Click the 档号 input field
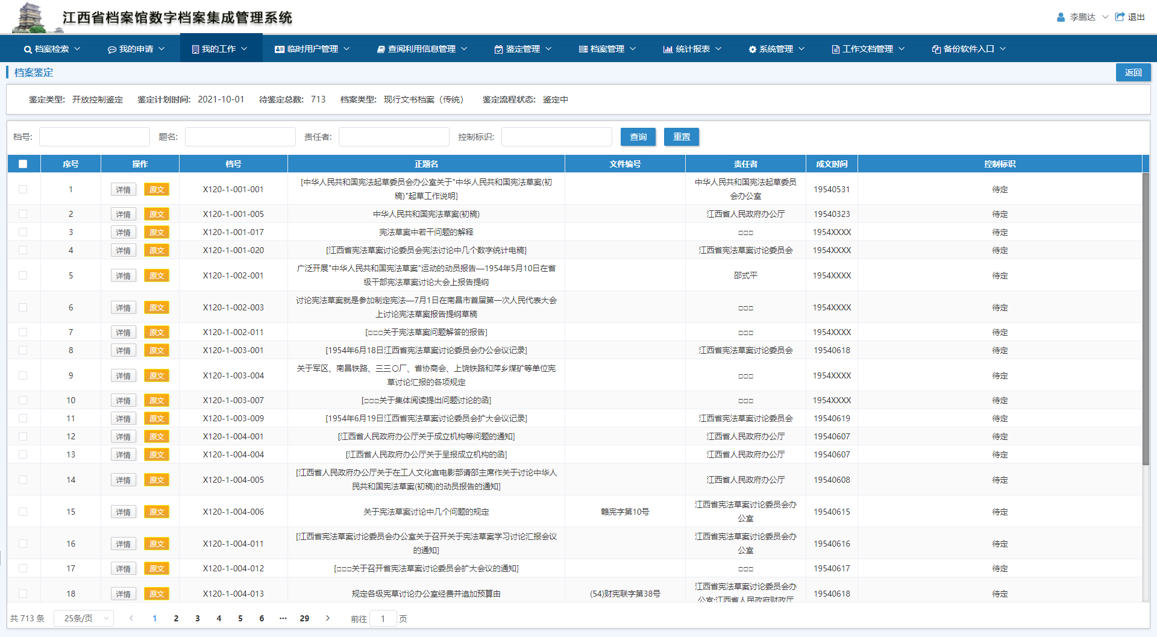 click(x=95, y=137)
